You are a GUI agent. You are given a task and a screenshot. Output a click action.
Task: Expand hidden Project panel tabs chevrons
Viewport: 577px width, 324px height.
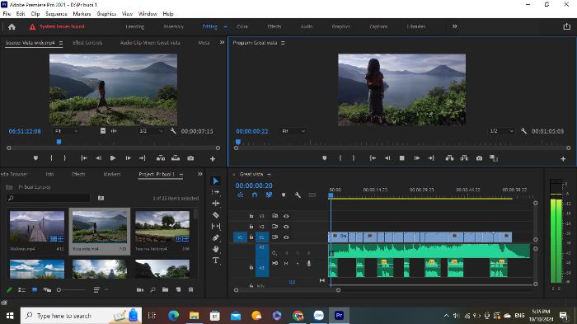pos(199,174)
